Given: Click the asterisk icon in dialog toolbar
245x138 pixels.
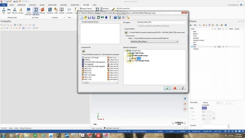Looking at the screenshot, I should [x=123, y=18].
